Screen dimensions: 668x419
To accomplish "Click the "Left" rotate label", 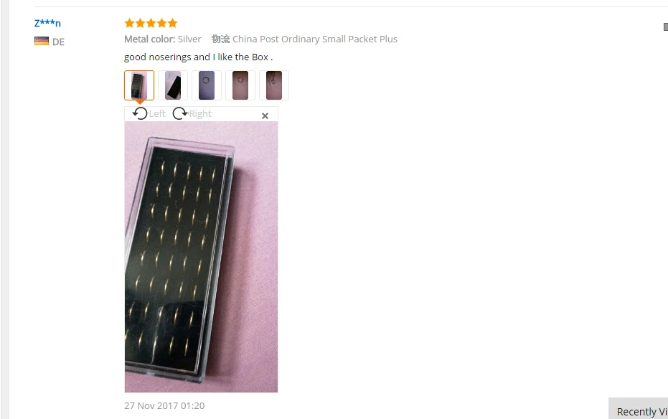I will (x=157, y=113).
